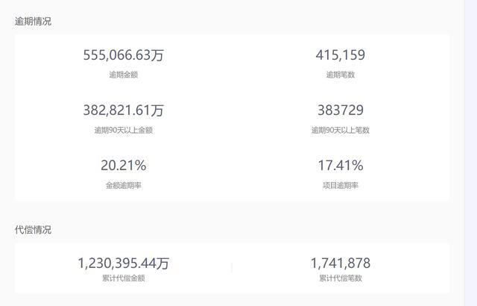Click the right-side vertical scrollbar strip

click(470, 153)
